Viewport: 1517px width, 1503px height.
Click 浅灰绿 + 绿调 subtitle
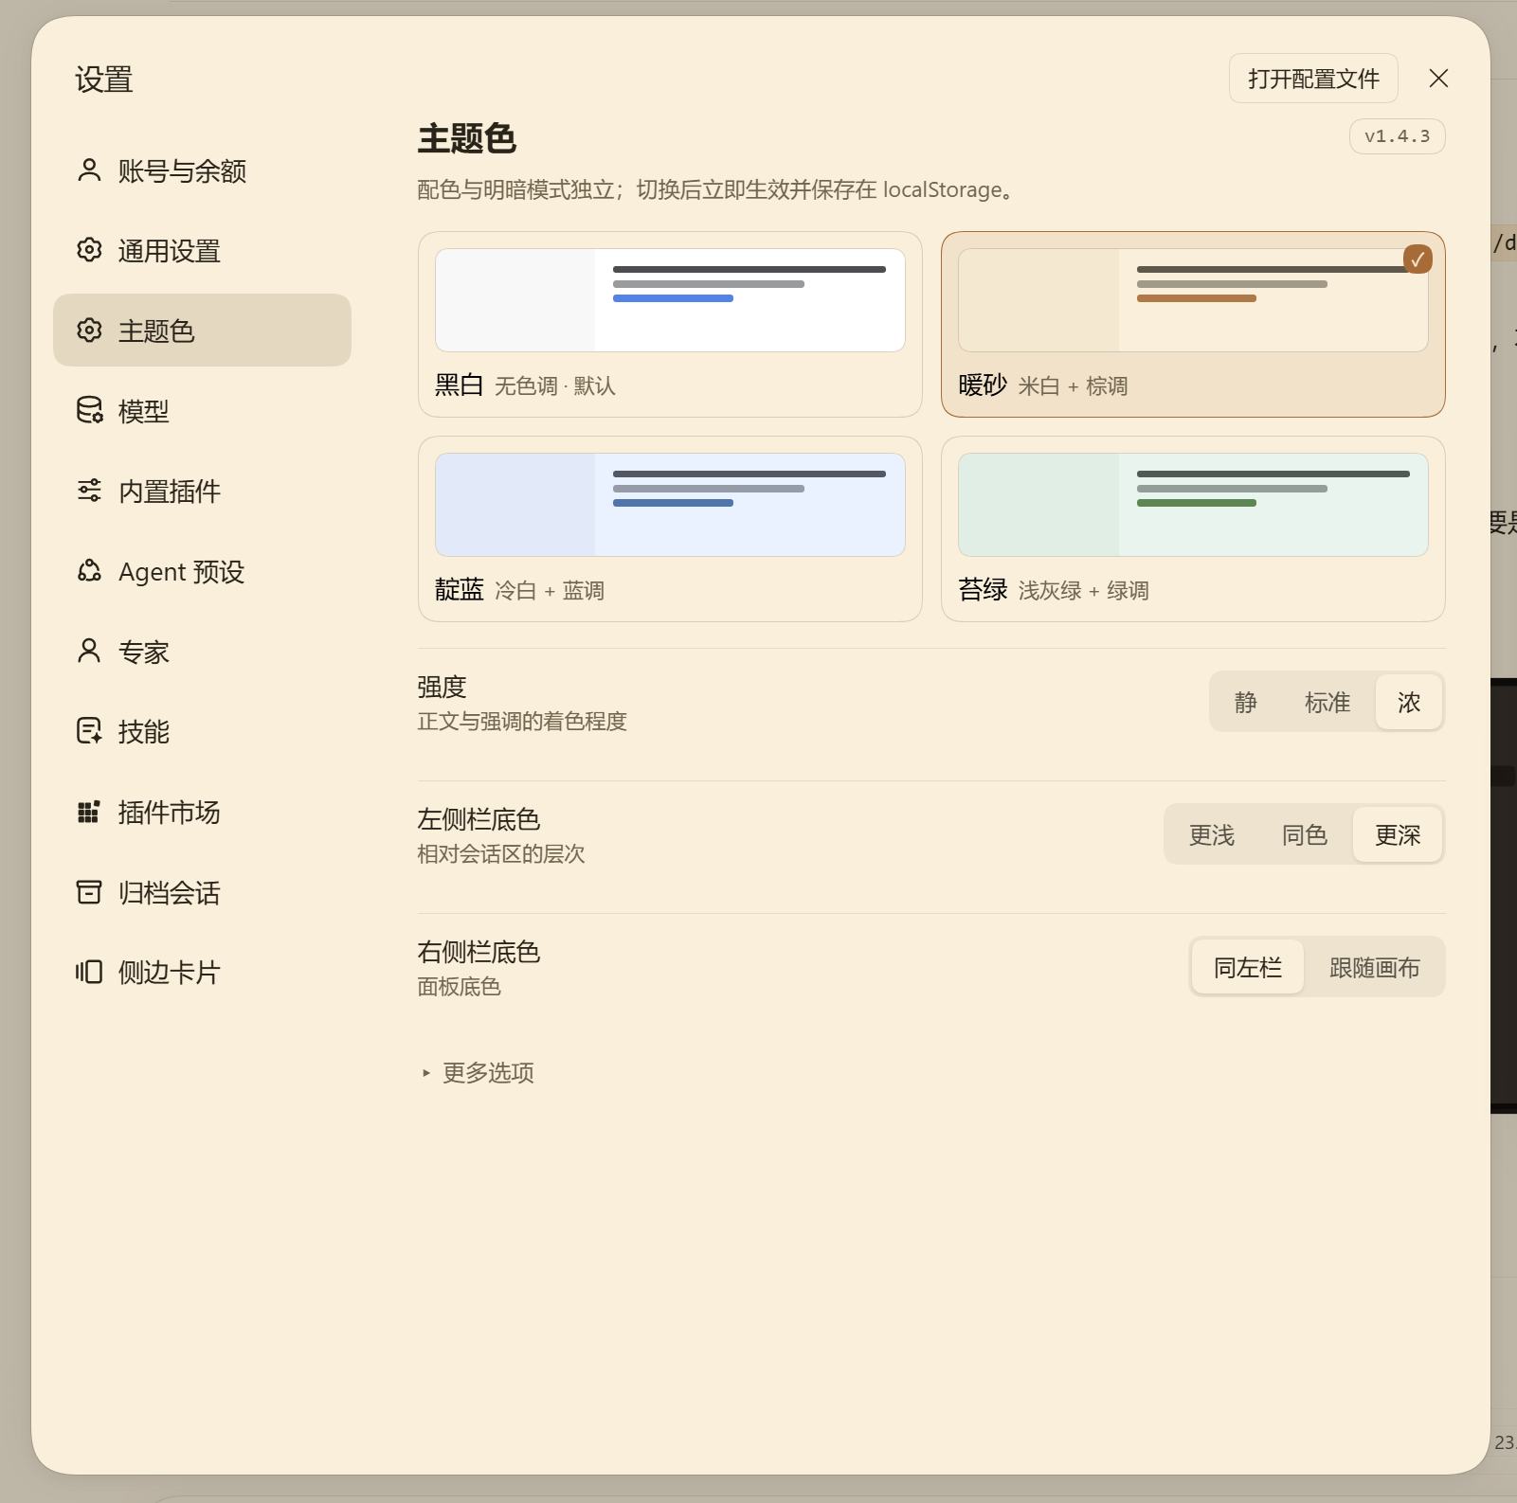(1083, 591)
